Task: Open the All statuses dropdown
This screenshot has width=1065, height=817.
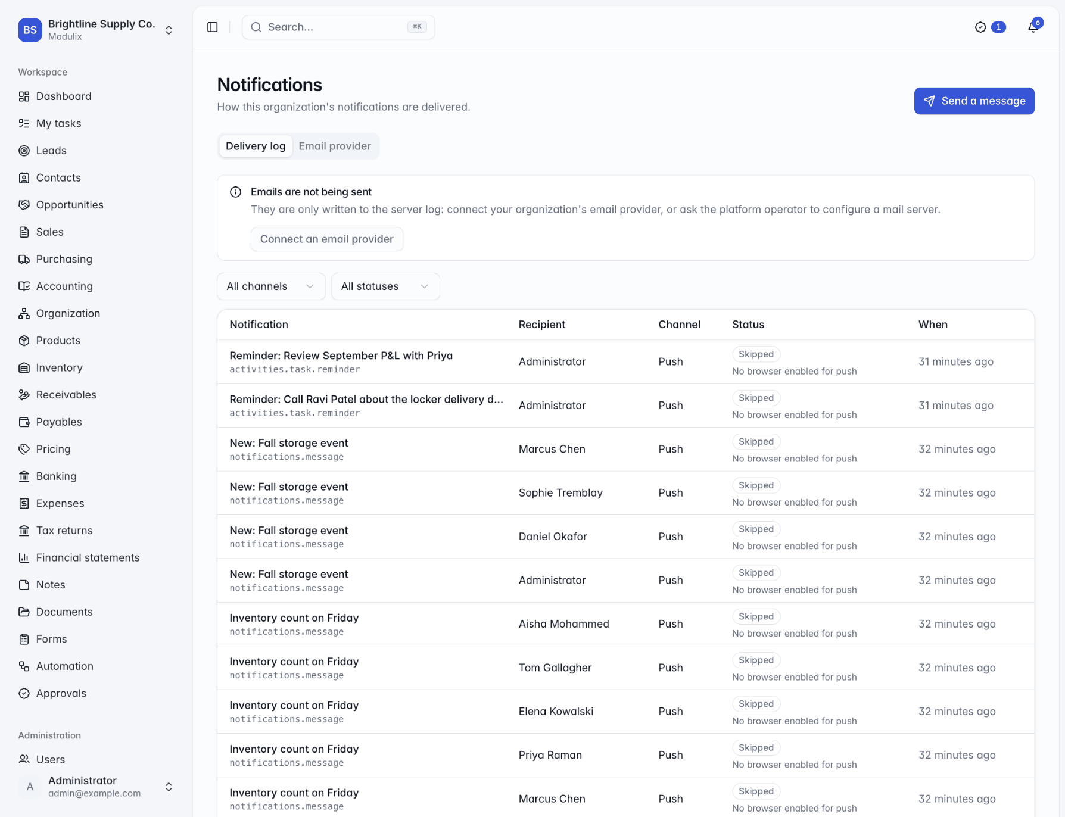Action: pos(385,286)
